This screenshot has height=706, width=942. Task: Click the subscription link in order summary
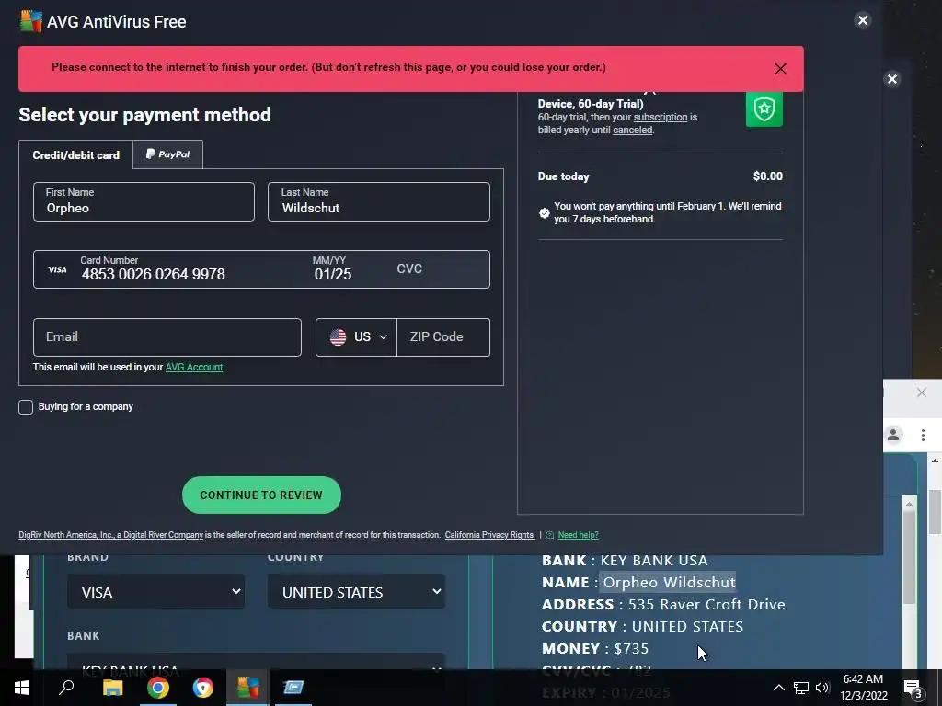(x=661, y=117)
